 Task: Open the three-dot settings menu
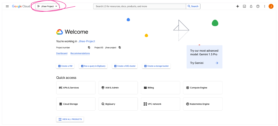tap(264, 6)
